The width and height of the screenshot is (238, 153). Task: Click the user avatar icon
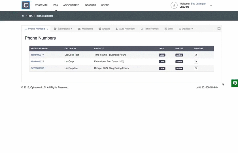[x=174, y=5]
